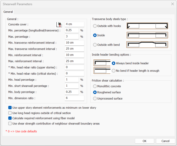Choose Monolithic concrete friction shear option

pos(95,86)
